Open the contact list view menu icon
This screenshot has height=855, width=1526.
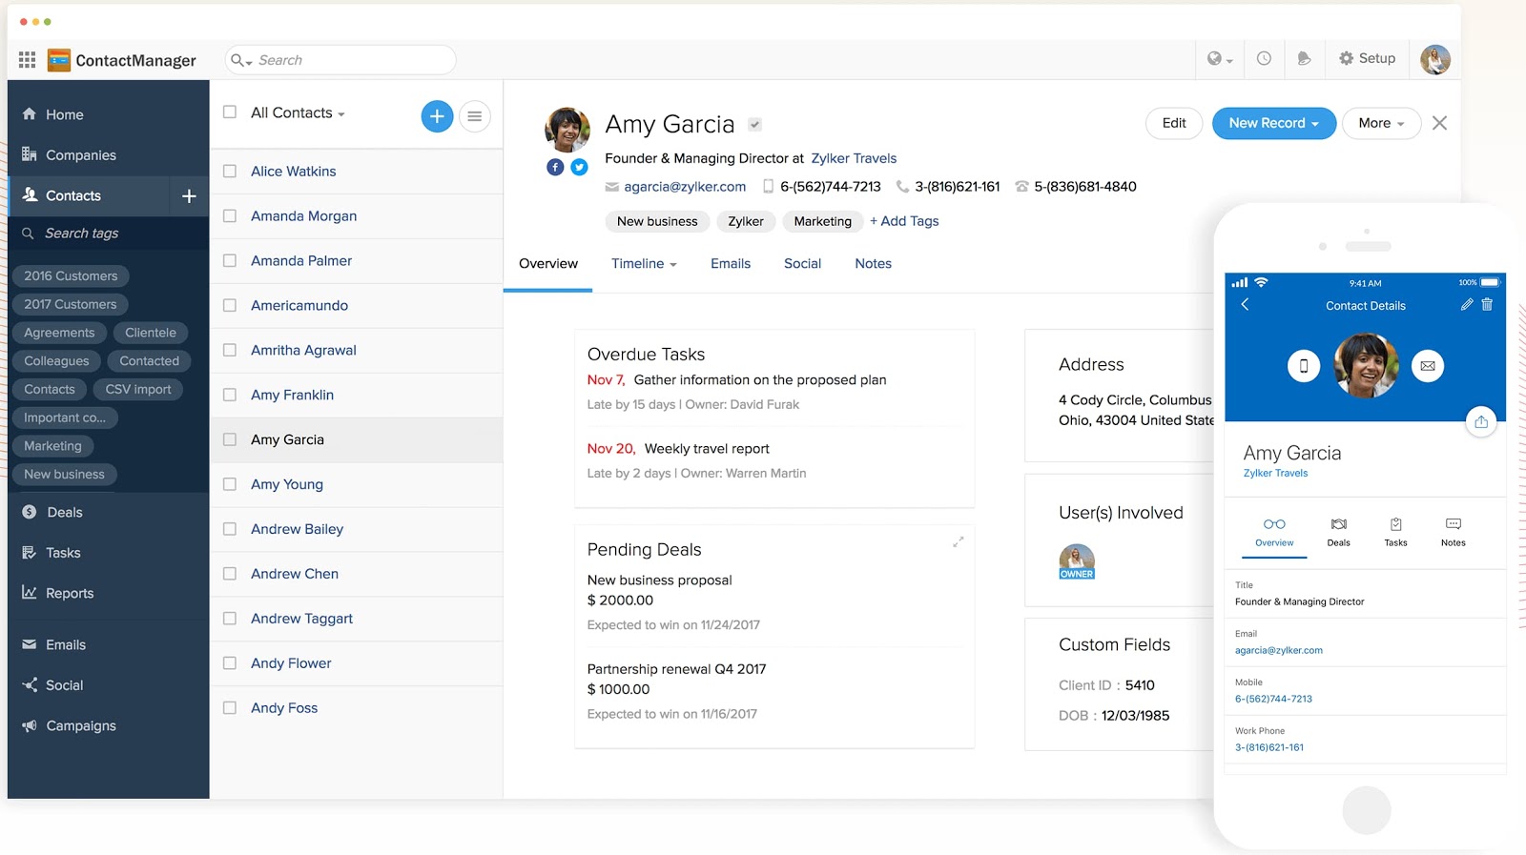point(474,116)
